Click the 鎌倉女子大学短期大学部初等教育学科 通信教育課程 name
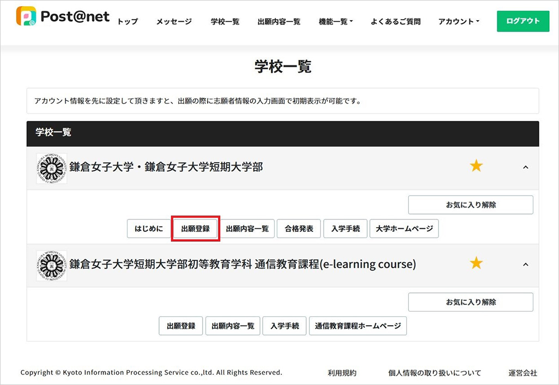The height and width of the screenshot is (385, 559). point(242,264)
